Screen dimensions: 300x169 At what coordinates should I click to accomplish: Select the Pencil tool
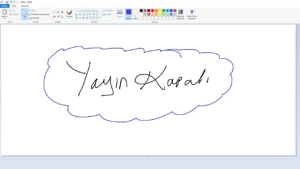coord(54,12)
